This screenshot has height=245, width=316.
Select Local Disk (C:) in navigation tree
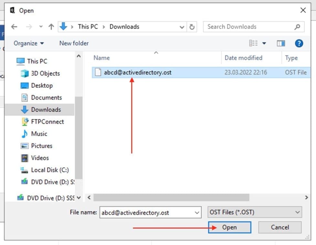tap(49, 170)
